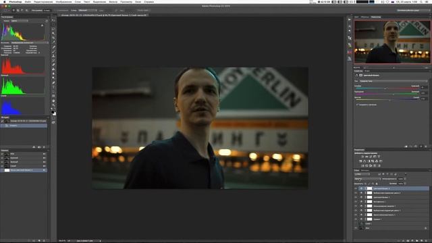Hide the Микширование каналов 1 layer
This screenshot has width=432, height=243.
[x=356, y=206]
